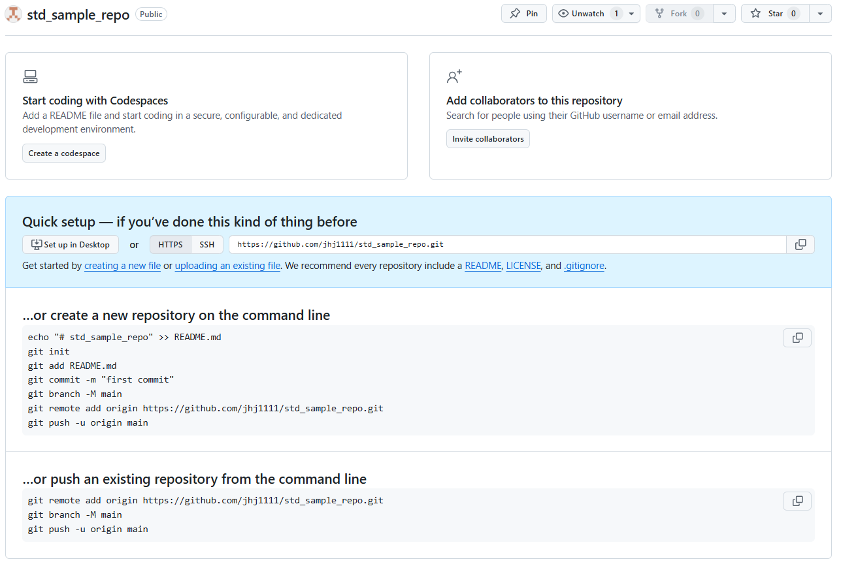
Task: Click the Codespaces laptop icon
Action: coord(30,77)
